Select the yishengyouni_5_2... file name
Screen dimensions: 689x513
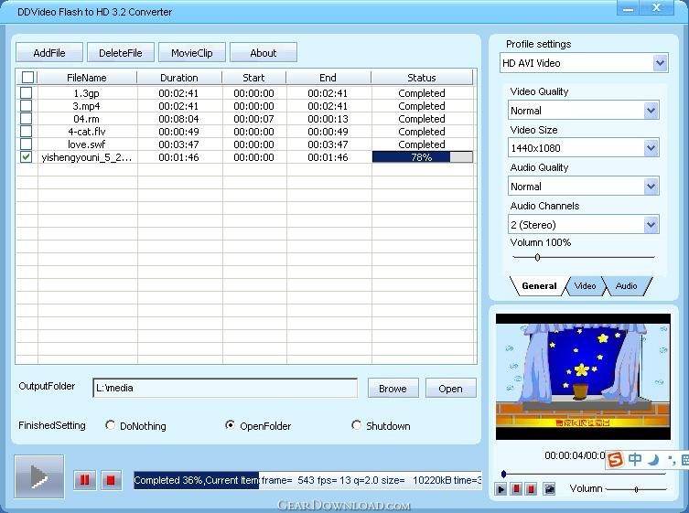87,157
